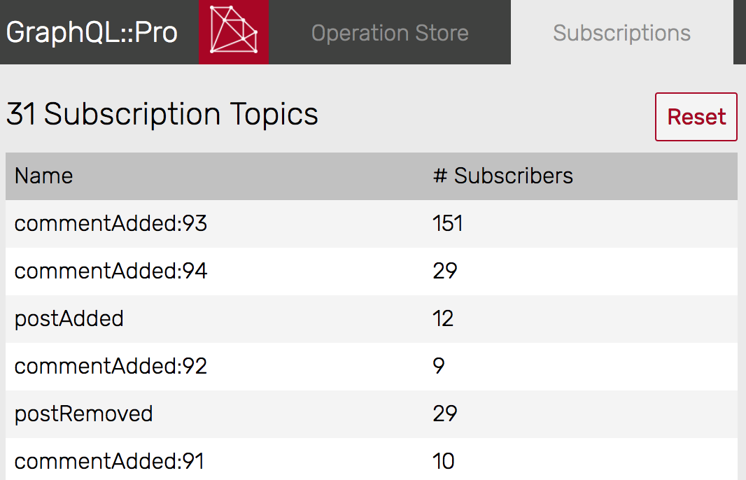Click the red GraphQL network logo icon
The image size is (746, 480).
pyautogui.click(x=233, y=32)
